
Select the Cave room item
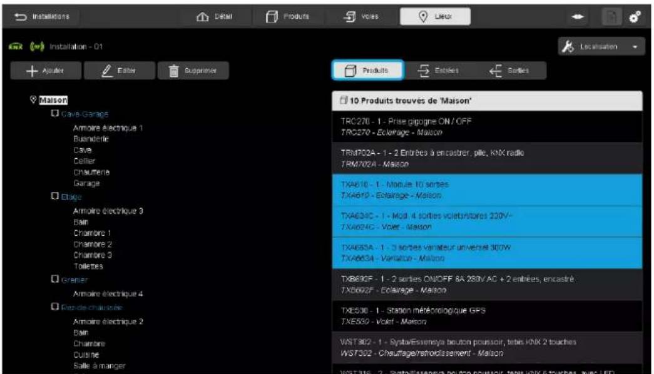pyautogui.click(x=82, y=150)
